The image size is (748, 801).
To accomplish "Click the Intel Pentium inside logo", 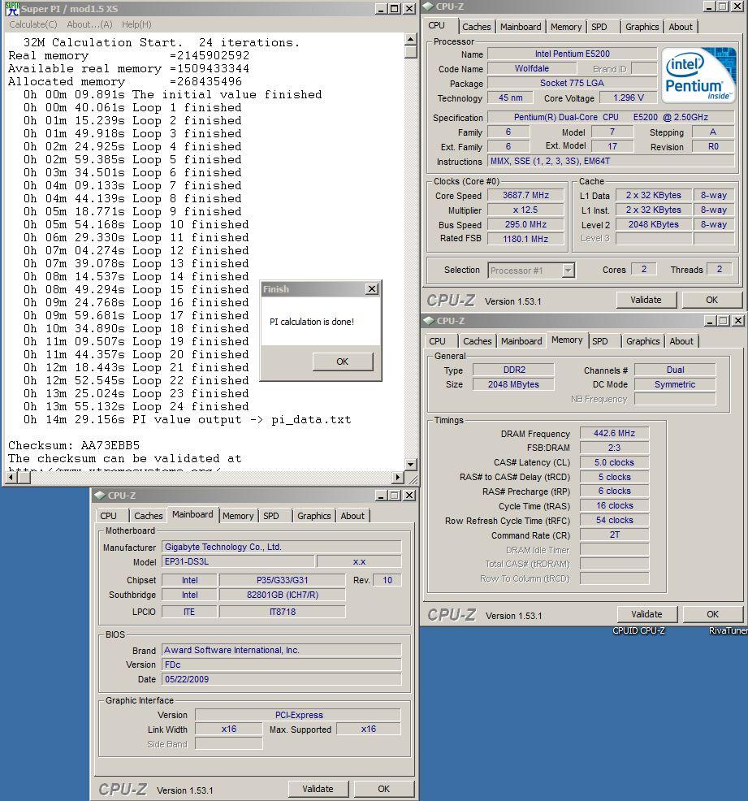I will click(x=699, y=76).
